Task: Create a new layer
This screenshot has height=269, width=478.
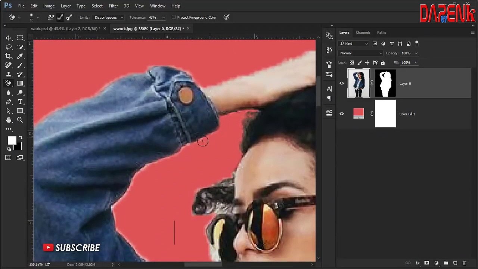Action: tap(455, 263)
